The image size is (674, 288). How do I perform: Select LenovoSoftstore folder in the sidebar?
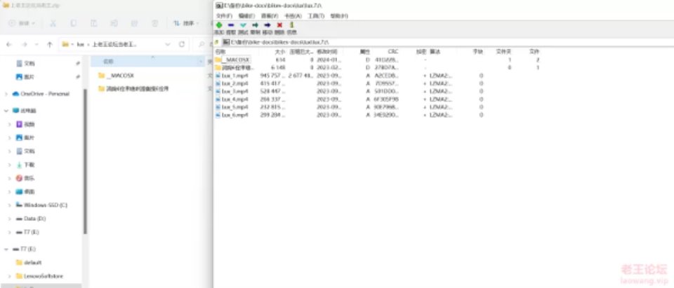(39, 275)
